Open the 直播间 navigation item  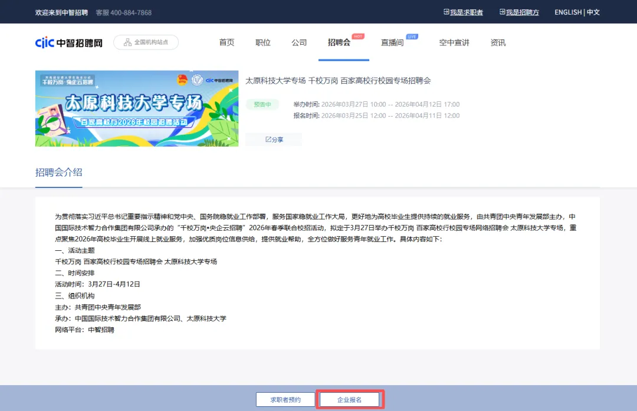pyautogui.click(x=392, y=42)
